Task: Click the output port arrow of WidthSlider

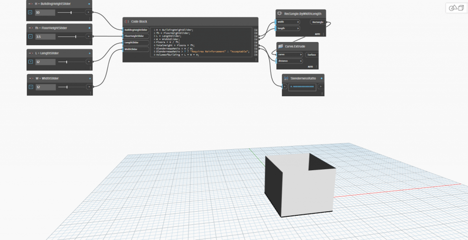Action: (x=90, y=87)
